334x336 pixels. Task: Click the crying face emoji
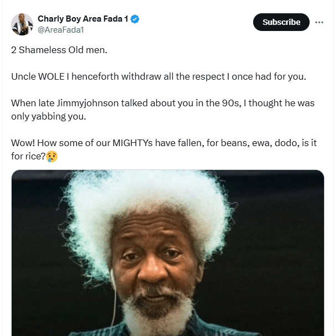click(x=53, y=157)
